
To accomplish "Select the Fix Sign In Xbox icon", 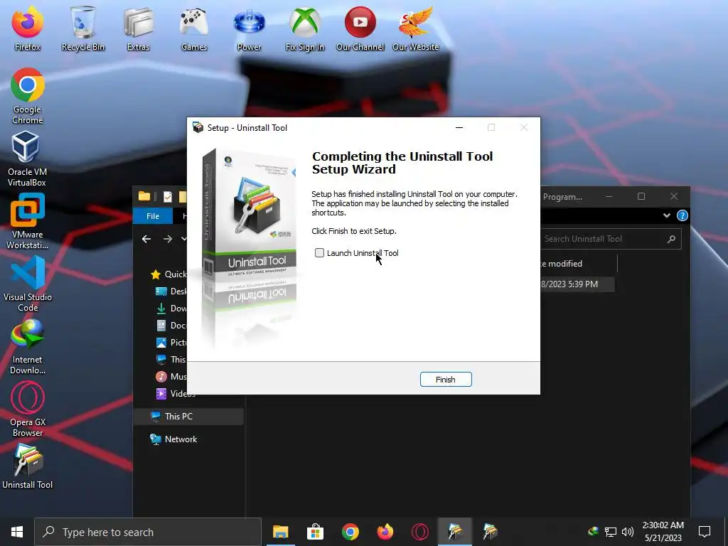I will pos(304,28).
